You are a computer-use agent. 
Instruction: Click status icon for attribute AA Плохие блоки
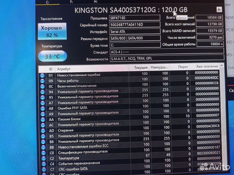point(43,120)
